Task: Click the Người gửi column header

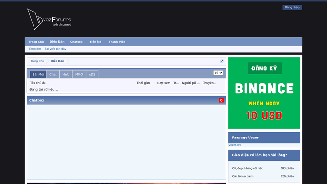Action: click(191, 83)
